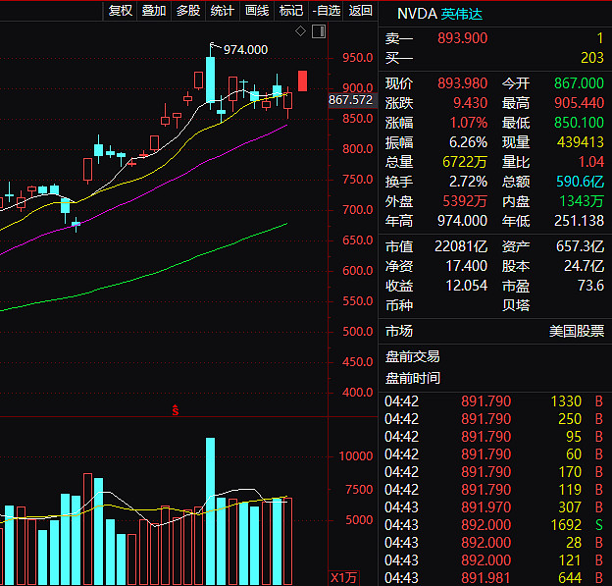Click the tallest cyan volume bar
Image resolution: width=612 pixels, height=586 pixels.
[210, 511]
